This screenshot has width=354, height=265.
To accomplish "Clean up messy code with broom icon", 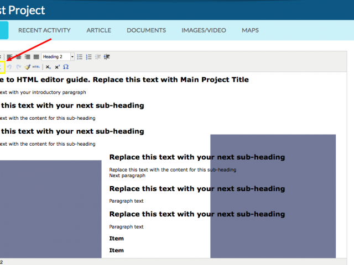I will pyautogui.click(x=27, y=67).
